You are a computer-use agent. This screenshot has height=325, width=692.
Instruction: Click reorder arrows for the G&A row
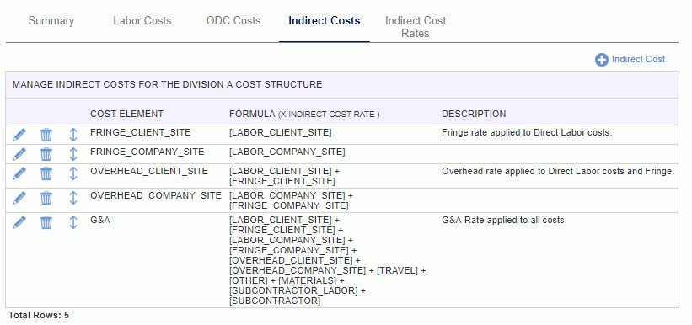pos(73,222)
